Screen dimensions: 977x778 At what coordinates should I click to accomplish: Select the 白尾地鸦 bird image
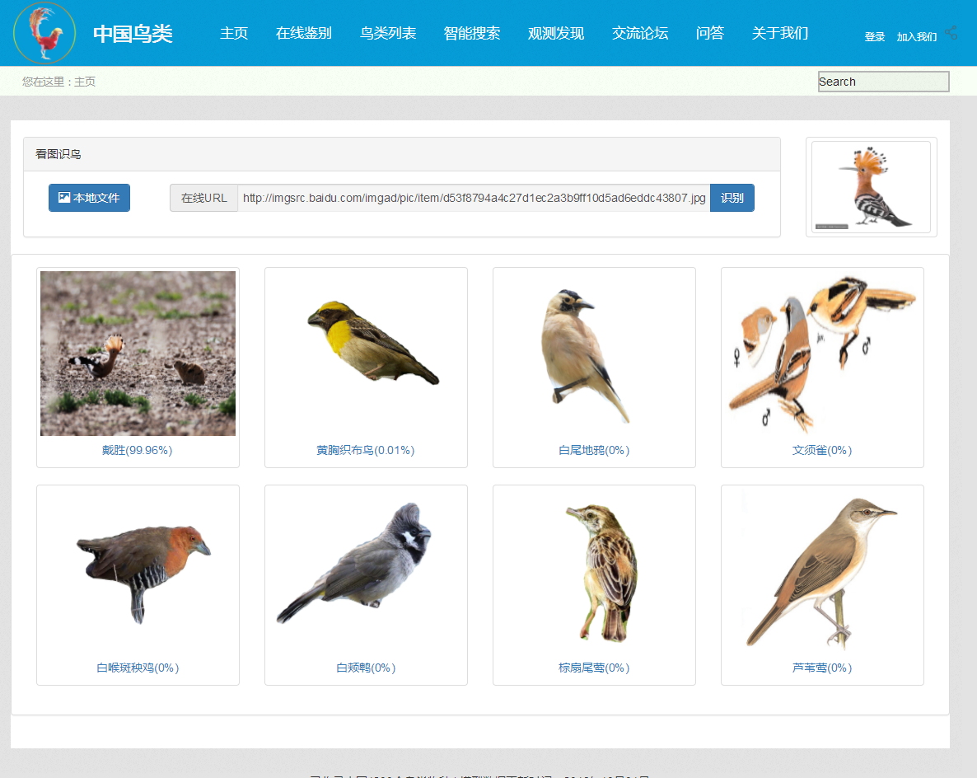(593, 354)
